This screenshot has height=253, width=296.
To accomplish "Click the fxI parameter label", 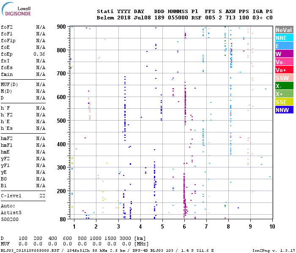I will point(5,61).
